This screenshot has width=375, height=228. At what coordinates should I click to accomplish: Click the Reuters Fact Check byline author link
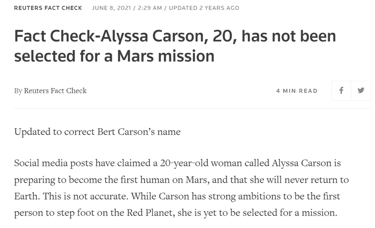55,91
